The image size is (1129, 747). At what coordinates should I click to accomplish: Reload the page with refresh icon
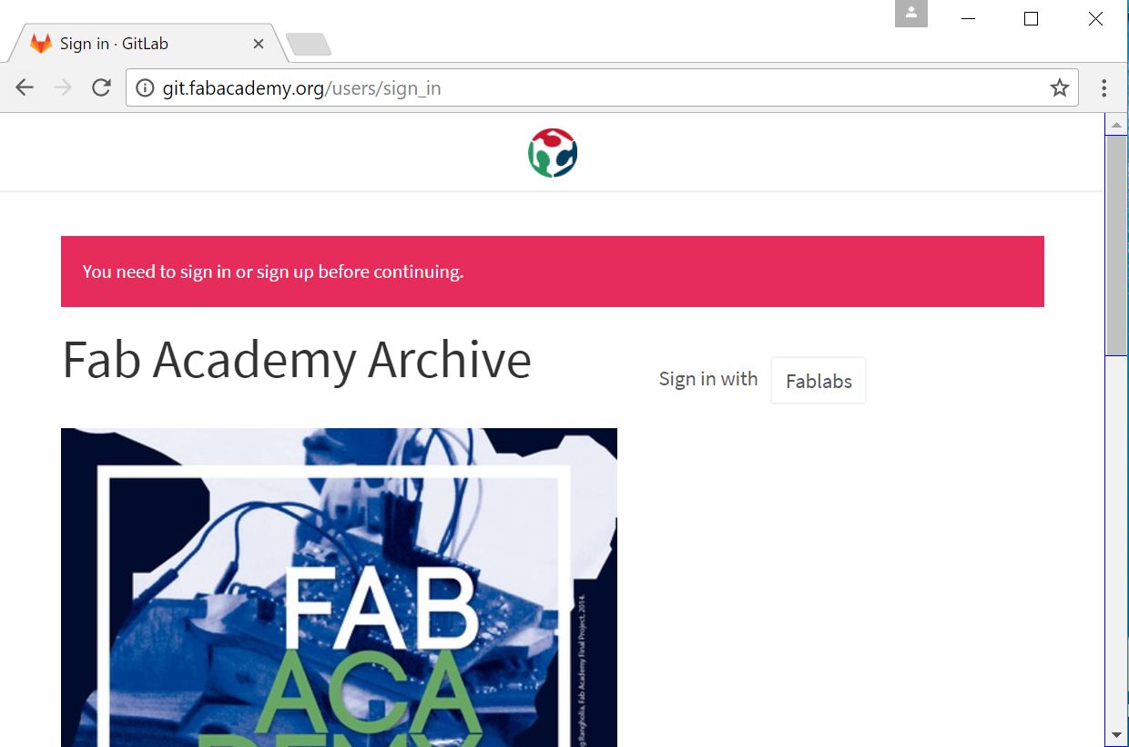101,87
